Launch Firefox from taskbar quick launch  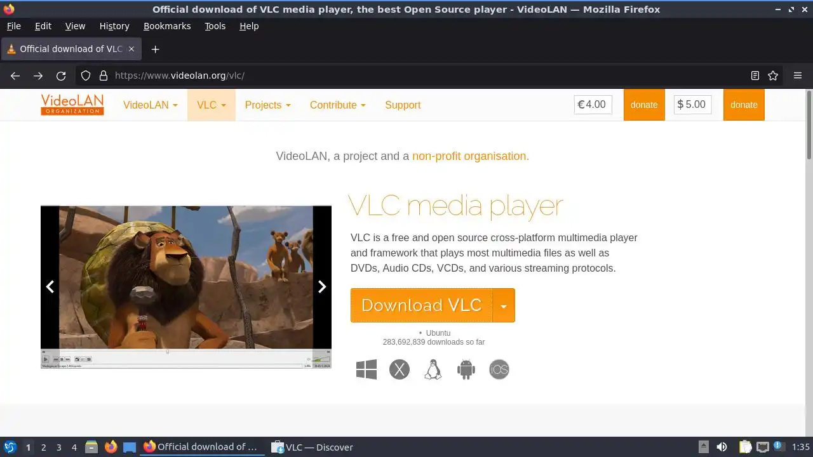click(x=111, y=447)
